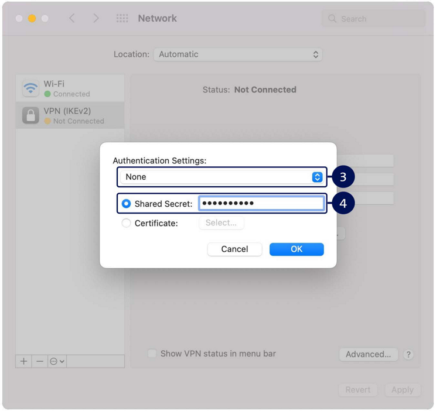
Task: Select the Wi-Fi service row
Action: pyautogui.click(x=70, y=88)
